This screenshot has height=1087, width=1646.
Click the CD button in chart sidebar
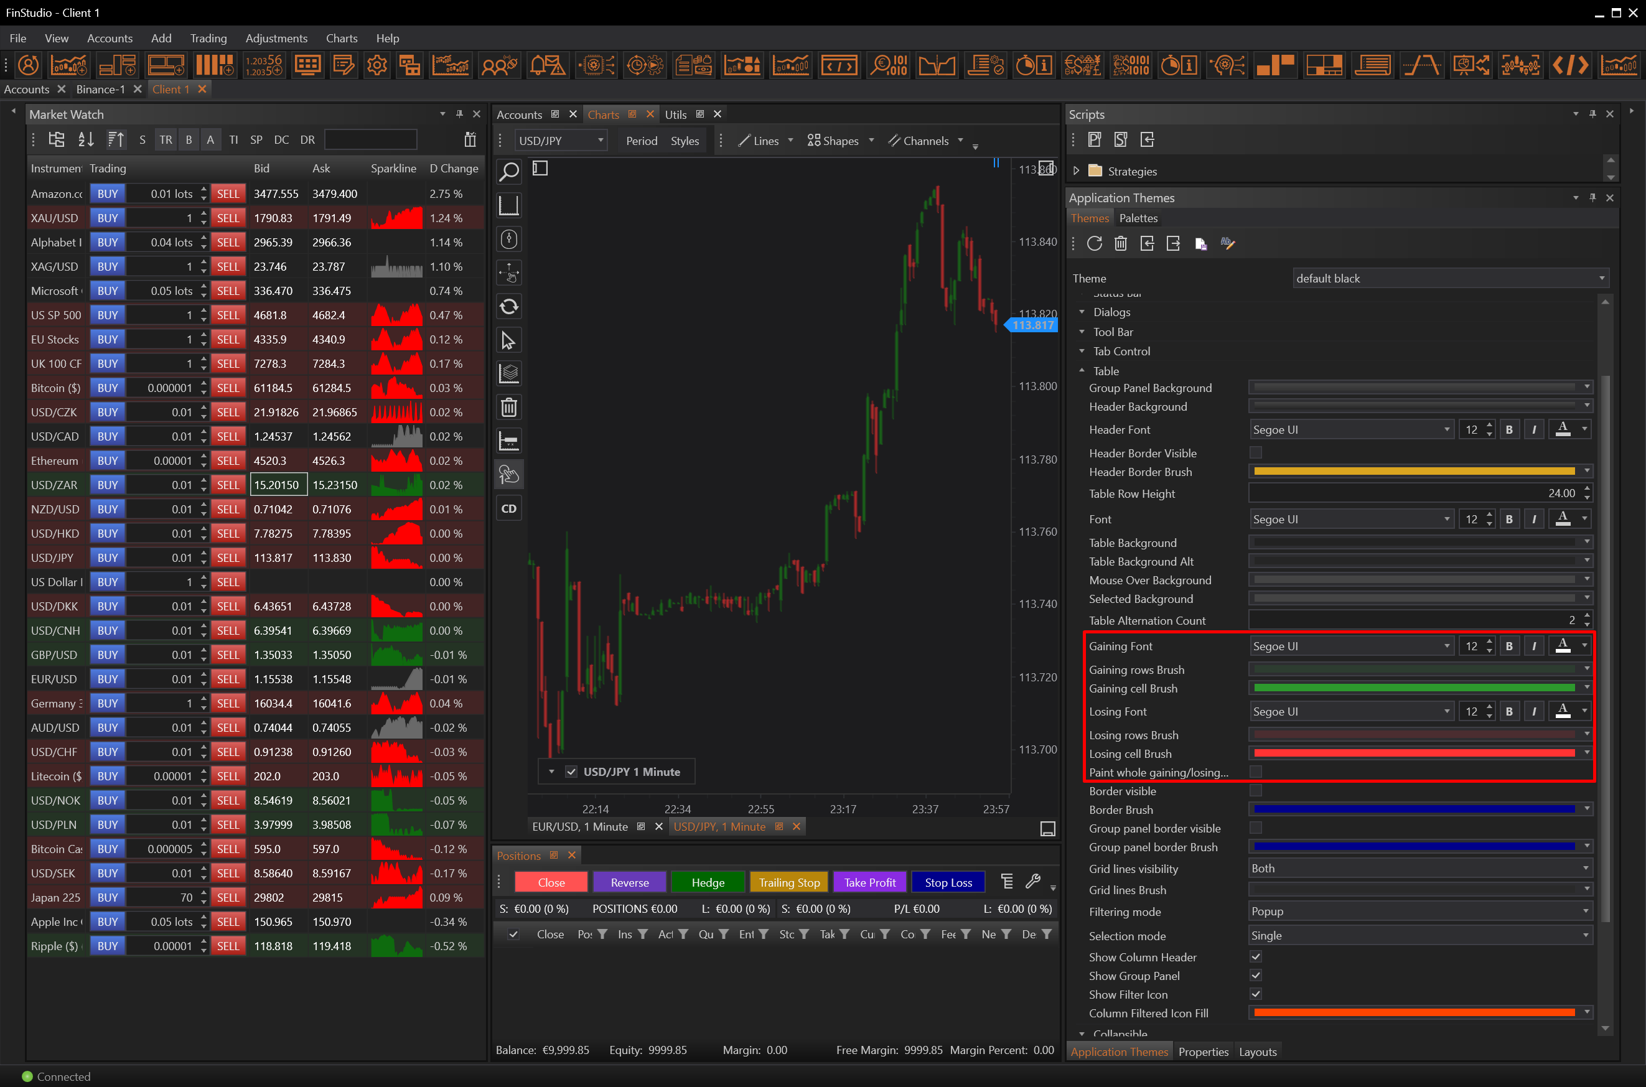coord(509,508)
